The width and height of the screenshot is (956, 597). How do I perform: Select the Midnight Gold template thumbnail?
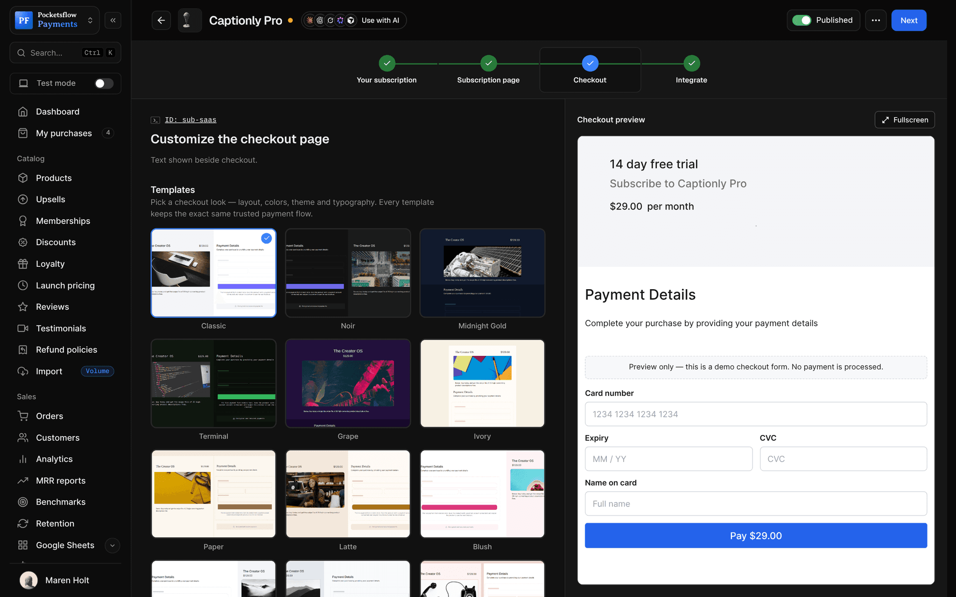tap(482, 273)
